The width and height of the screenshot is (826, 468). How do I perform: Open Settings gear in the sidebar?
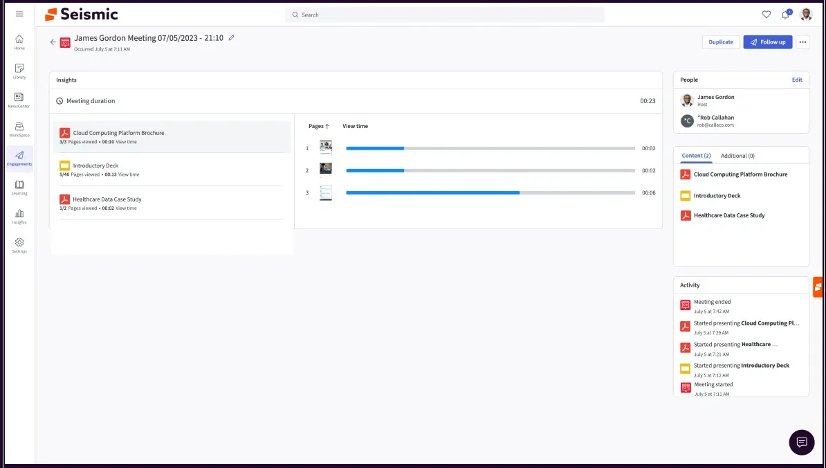point(19,246)
